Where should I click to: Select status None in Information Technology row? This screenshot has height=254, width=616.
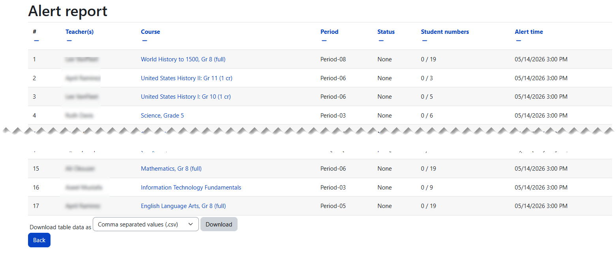coord(384,188)
